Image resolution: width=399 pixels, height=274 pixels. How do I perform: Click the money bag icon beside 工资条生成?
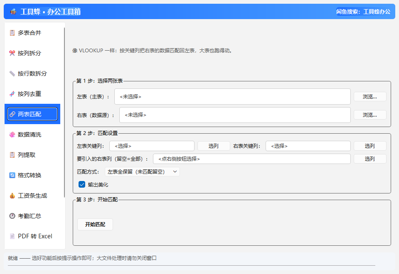12,196
